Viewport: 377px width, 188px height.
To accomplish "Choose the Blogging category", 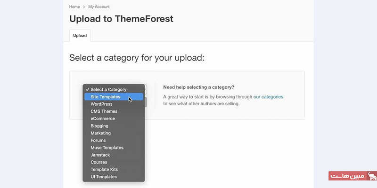I will point(99,126).
